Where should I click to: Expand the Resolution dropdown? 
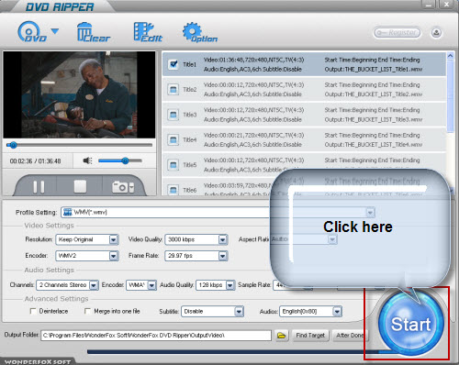[114, 239]
